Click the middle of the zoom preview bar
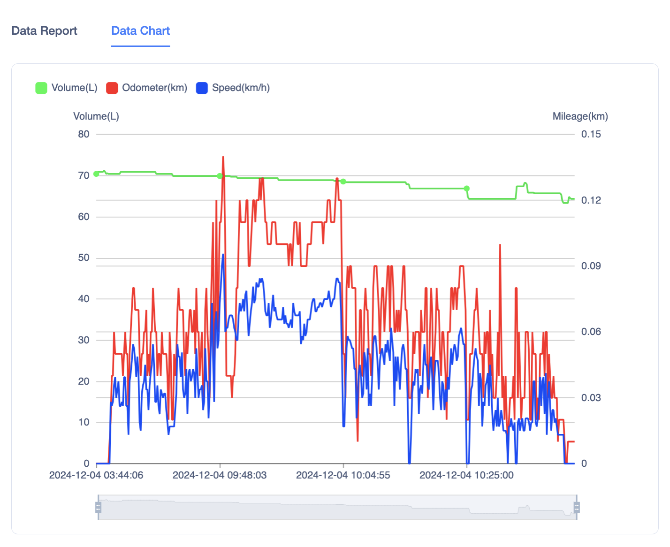The width and height of the screenshot is (670, 547). (x=337, y=507)
